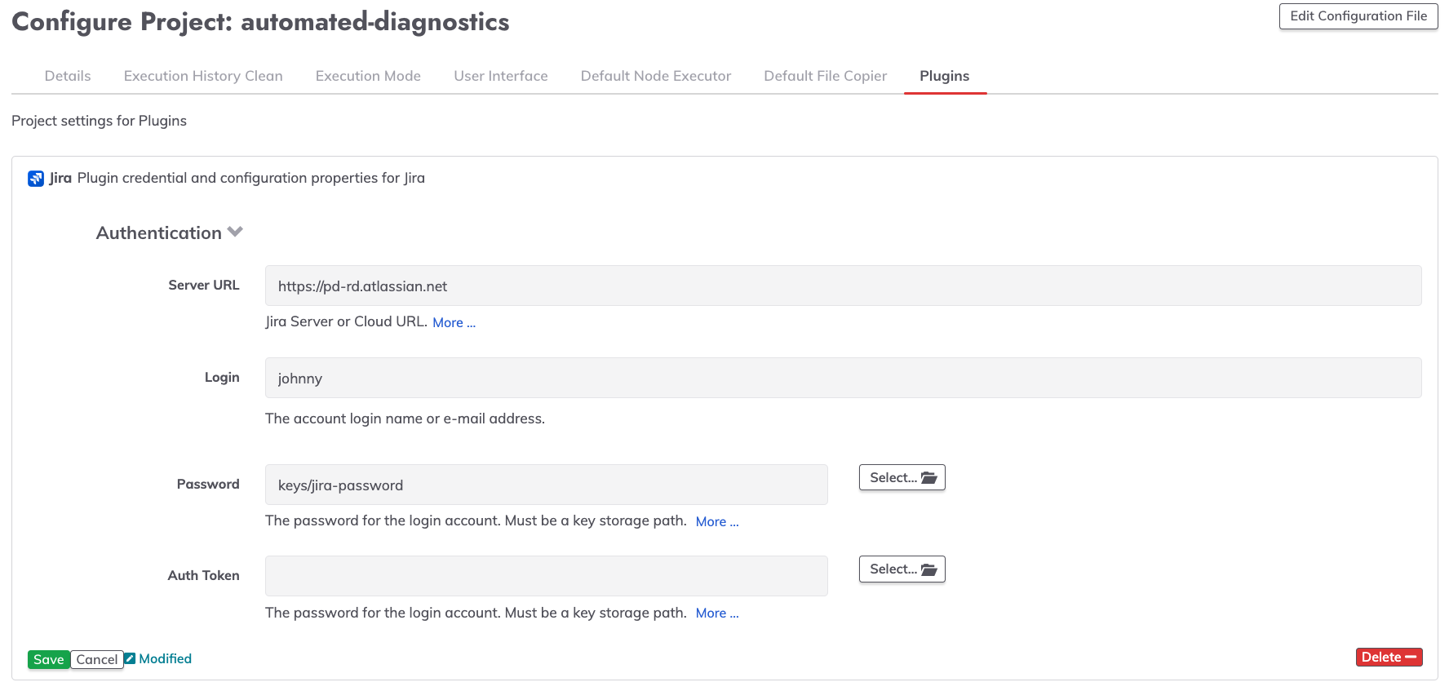The image size is (1449, 691).
Task: Click the Modified pencil icon
Action: (x=130, y=658)
